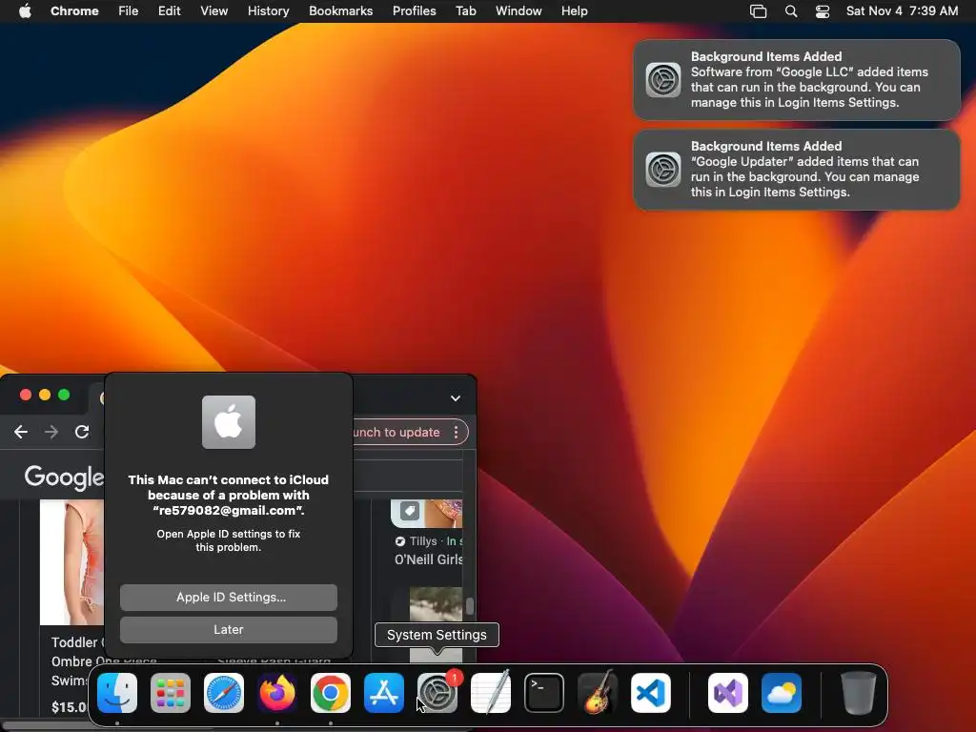
Task: Open the Help menu
Action: 574,11
